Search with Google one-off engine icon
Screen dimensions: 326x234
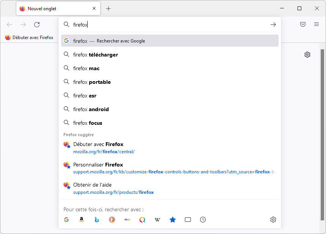[x=66, y=220]
